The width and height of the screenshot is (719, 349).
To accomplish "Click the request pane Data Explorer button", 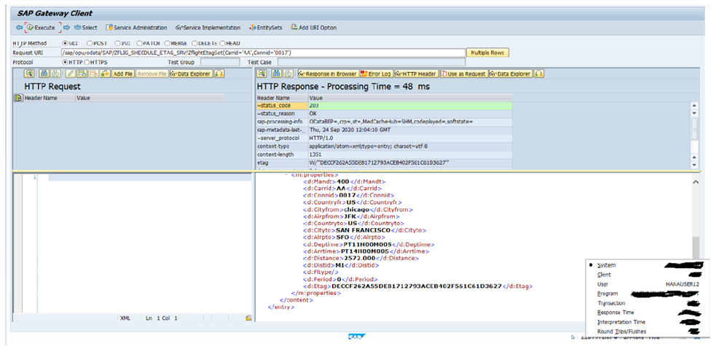I will click(190, 74).
